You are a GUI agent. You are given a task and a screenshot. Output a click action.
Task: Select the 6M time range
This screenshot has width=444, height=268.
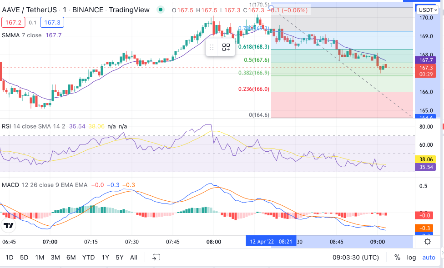pos(71,257)
